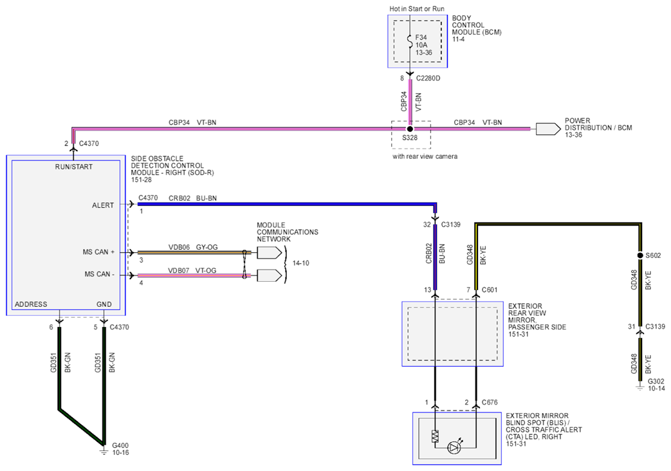Screen dimensions: 671x471
Task: Select the S602 splice dot
Action: [x=639, y=255]
